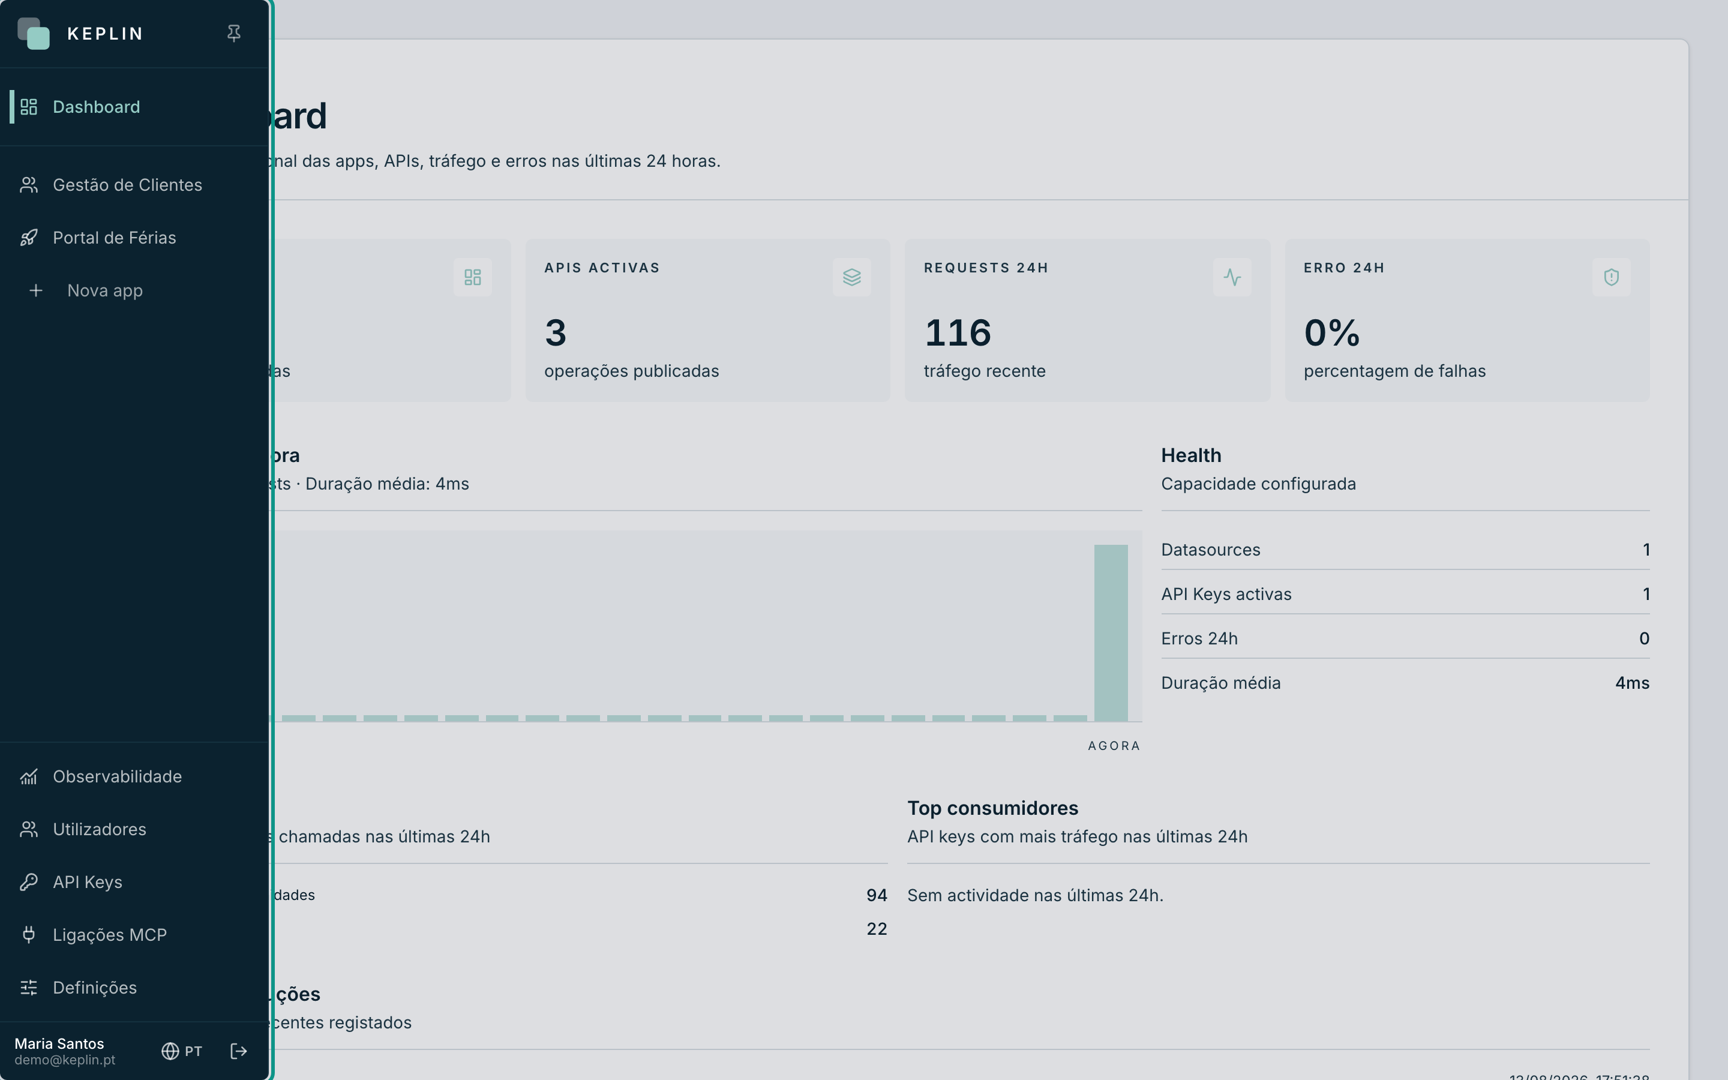Open Ligações MCP plug icon

pos(29,935)
